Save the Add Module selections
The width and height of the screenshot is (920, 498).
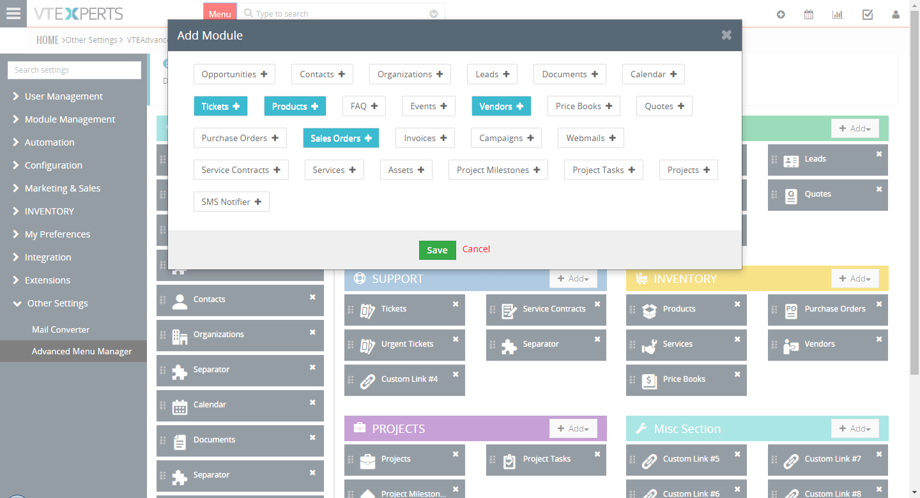(437, 250)
